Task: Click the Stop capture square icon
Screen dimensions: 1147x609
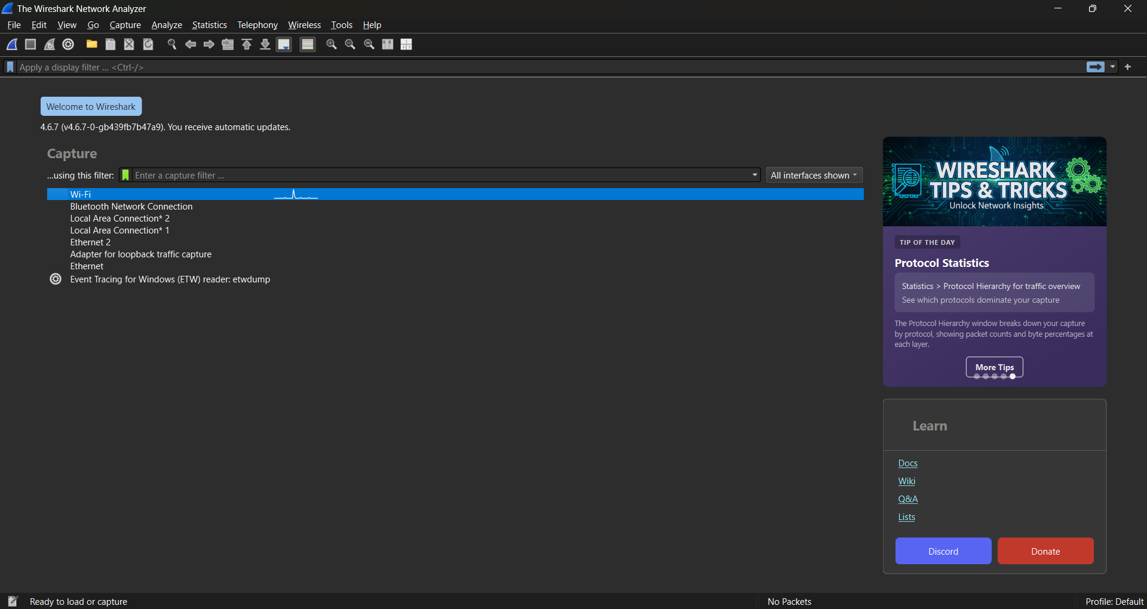Action: coord(30,45)
